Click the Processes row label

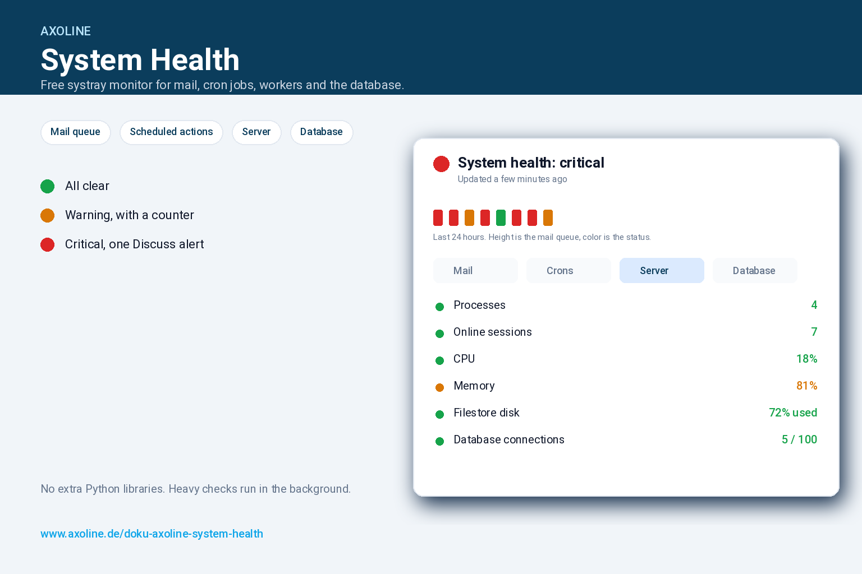pyautogui.click(x=479, y=305)
